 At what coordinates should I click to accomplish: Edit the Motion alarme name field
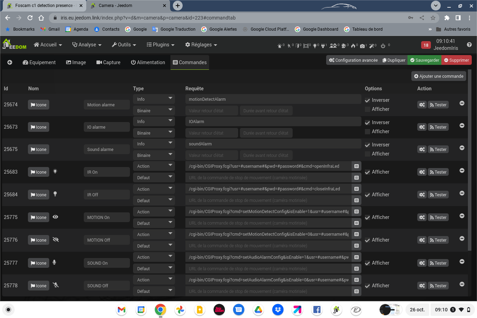coord(107,105)
